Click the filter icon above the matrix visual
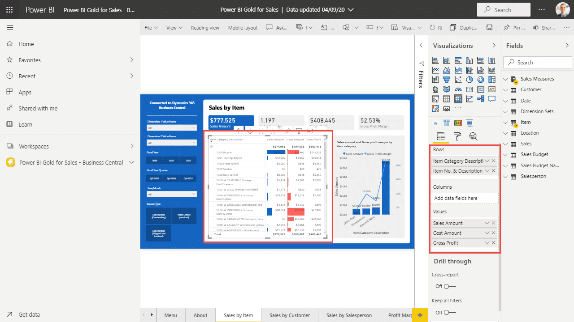Image resolution: width=574 pixels, height=322 pixels. tap(299, 131)
